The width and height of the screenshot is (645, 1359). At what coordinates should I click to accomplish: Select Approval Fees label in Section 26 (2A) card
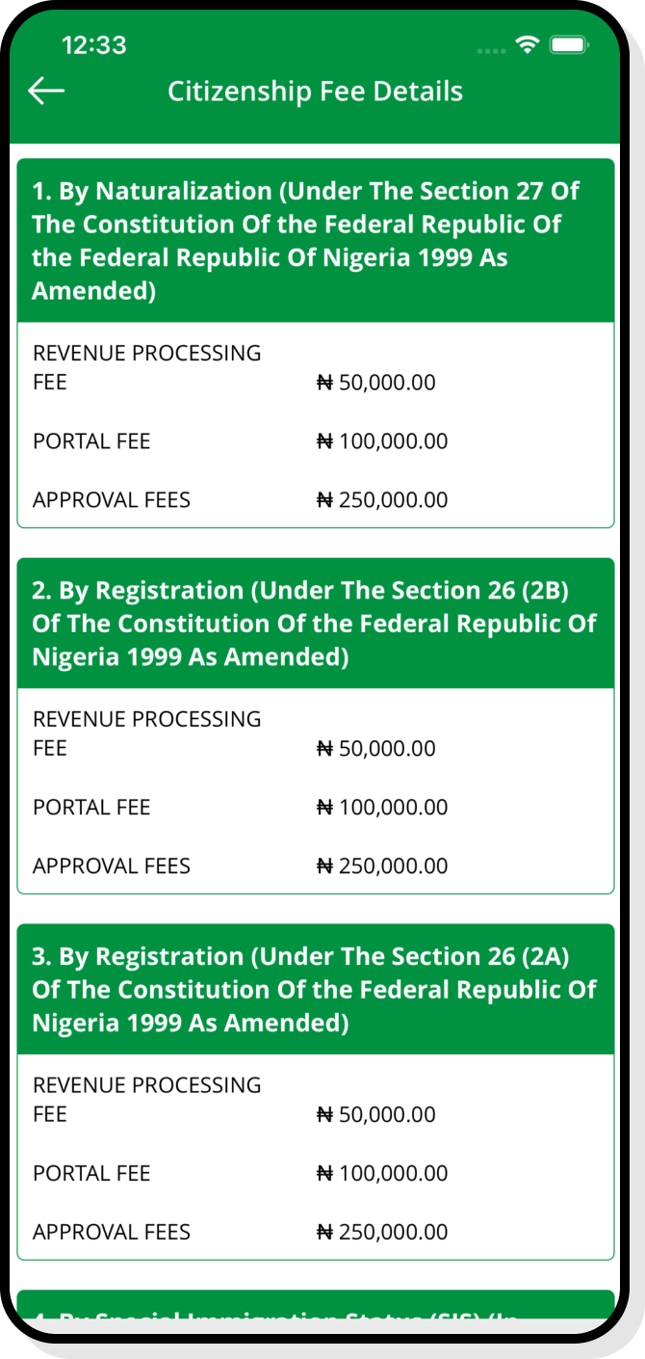[112, 1233]
